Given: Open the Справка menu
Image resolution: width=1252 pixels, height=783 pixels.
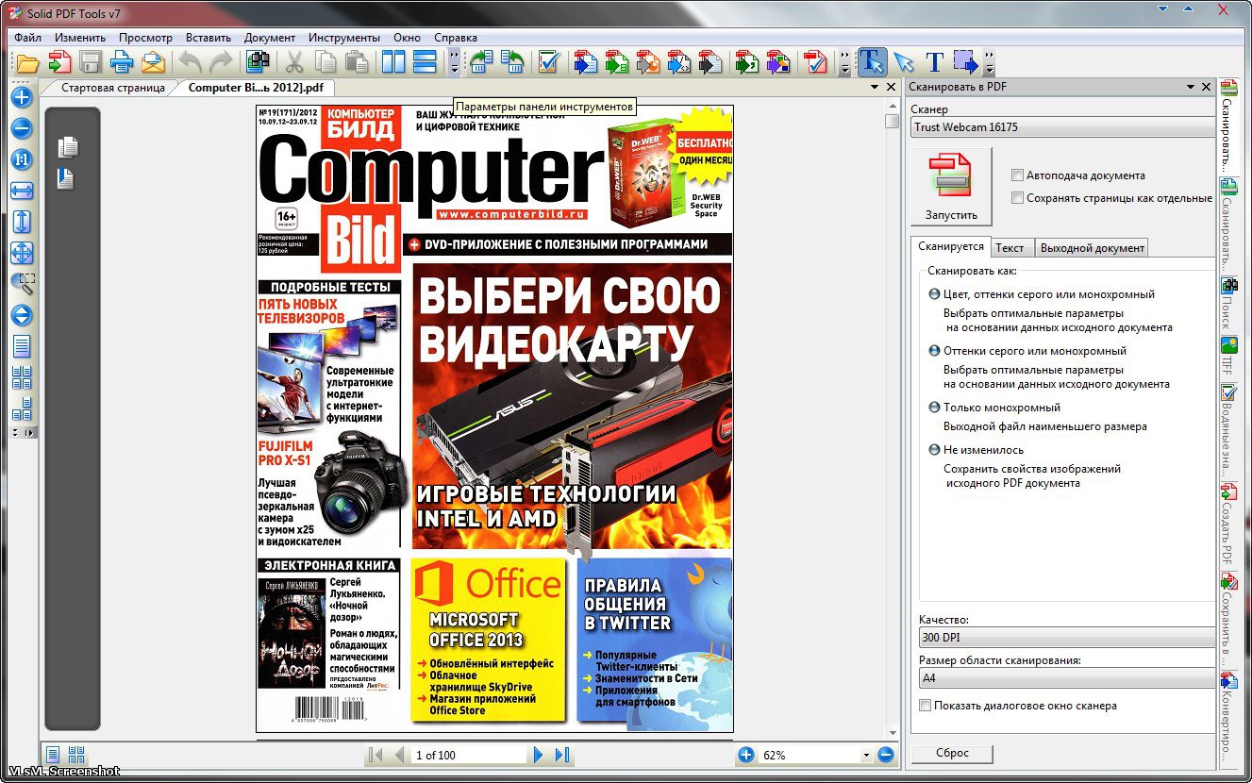Looking at the screenshot, I should tap(456, 38).
